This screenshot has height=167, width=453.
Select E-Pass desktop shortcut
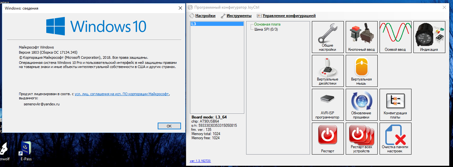pos(26,150)
